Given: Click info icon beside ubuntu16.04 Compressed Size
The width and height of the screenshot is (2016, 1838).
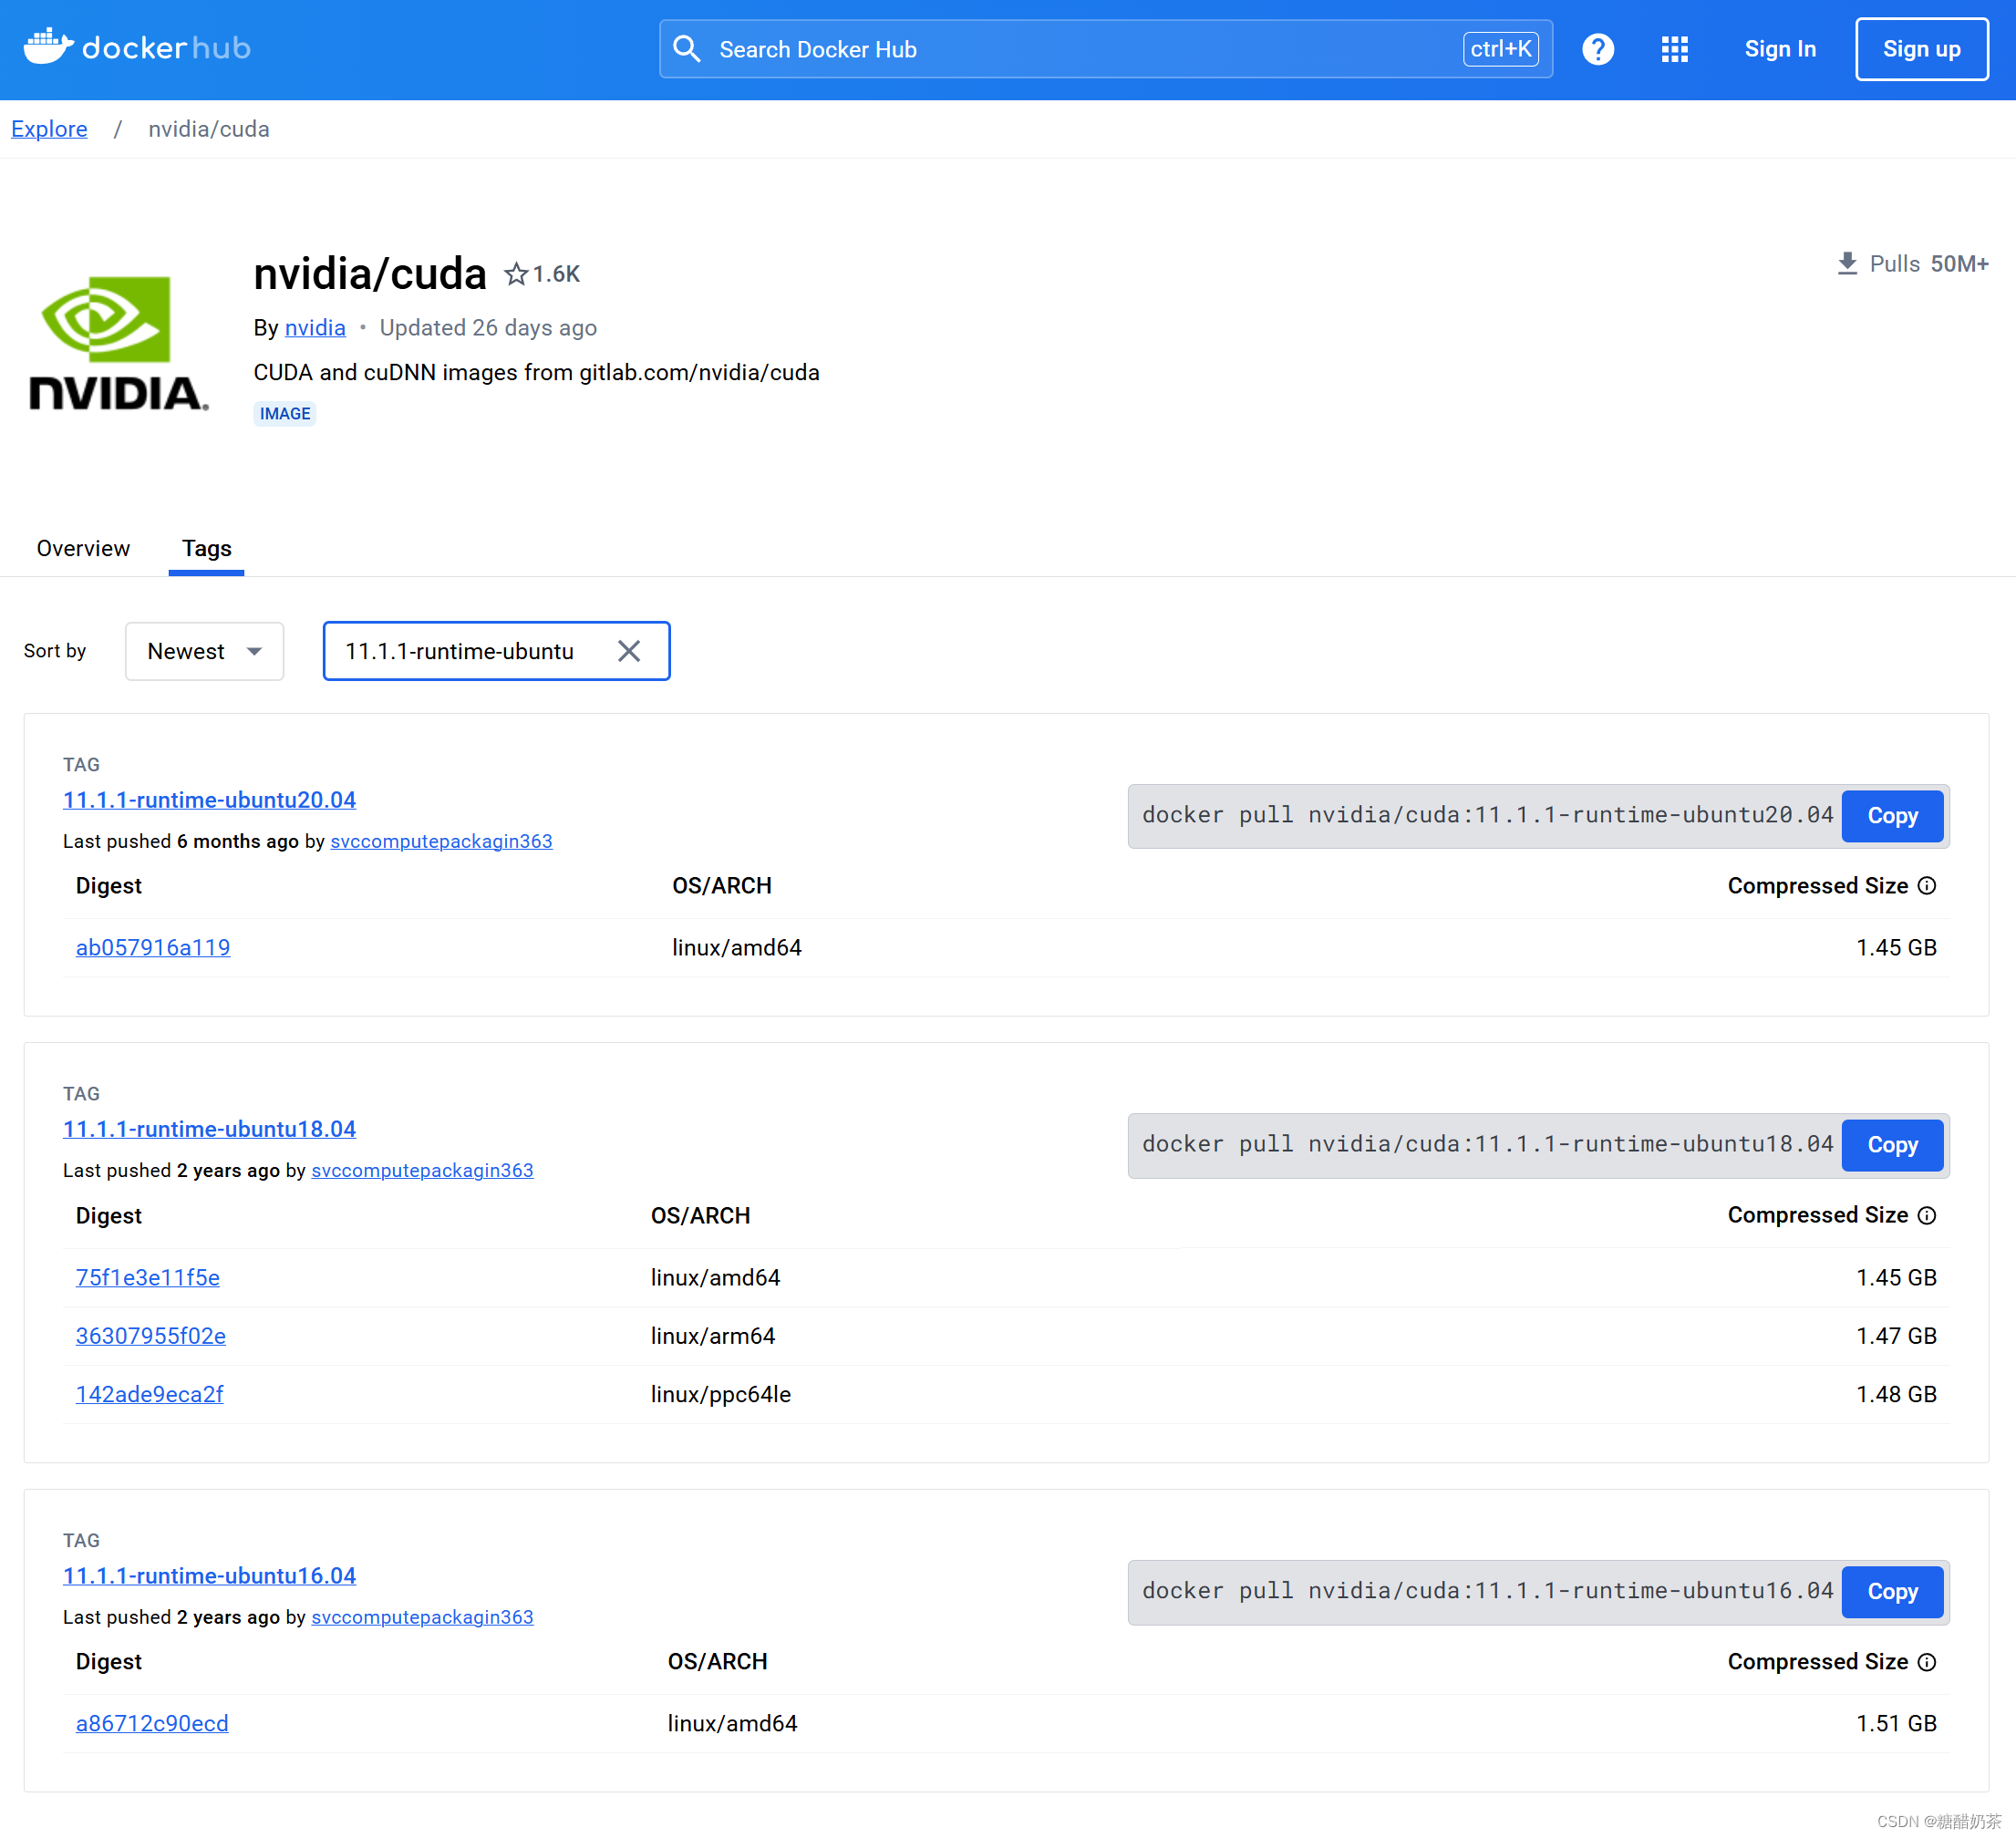Looking at the screenshot, I should coord(1927,1661).
